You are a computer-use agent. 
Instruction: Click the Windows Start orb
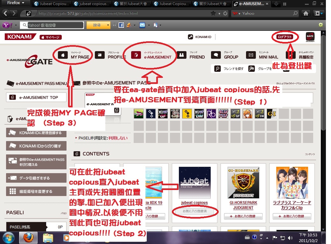pos(9,238)
